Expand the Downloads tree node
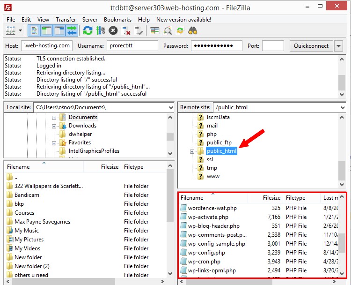This screenshot has width=351, height=285. (54, 126)
